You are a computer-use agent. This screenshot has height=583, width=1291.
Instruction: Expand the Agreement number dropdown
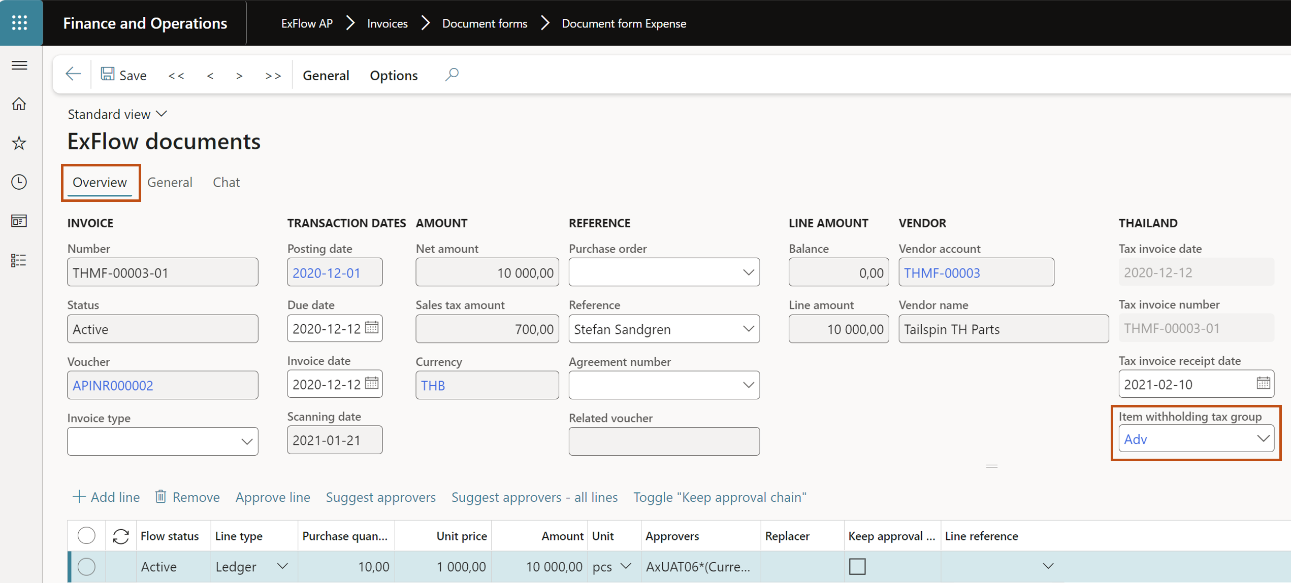tap(748, 385)
